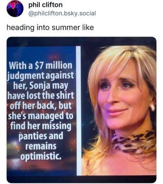The image size is (163, 184).
Task: Select the post text heading into summer like
Action: coord(50,28)
